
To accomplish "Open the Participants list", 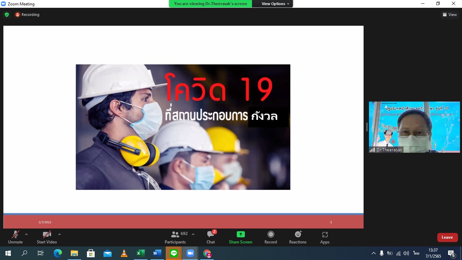I will pos(175,237).
